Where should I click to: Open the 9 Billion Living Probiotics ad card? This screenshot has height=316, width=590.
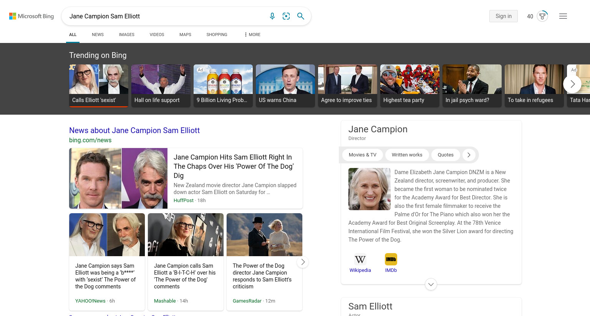(x=223, y=86)
